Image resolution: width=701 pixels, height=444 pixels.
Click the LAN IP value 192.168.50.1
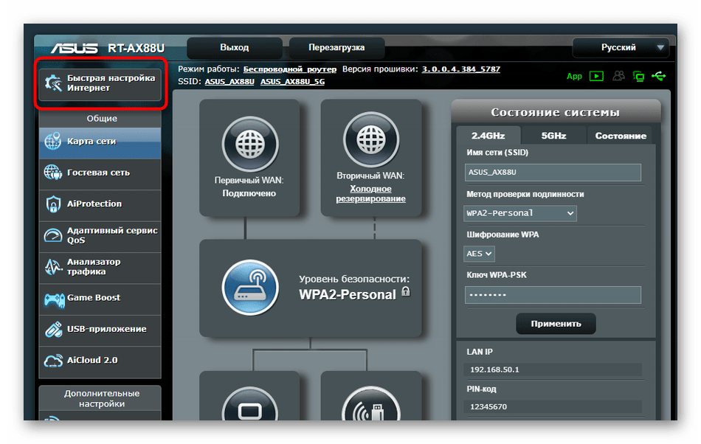pyautogui.click(x=494, y=370)
